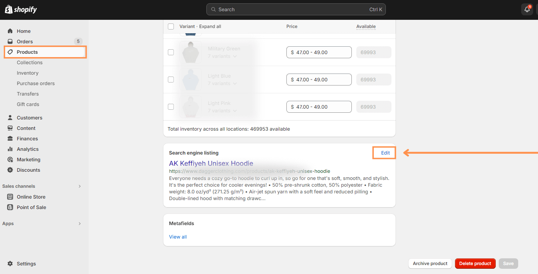538x274 pixels.
Task: Click the Home house icon
Action: coord(10,31)
